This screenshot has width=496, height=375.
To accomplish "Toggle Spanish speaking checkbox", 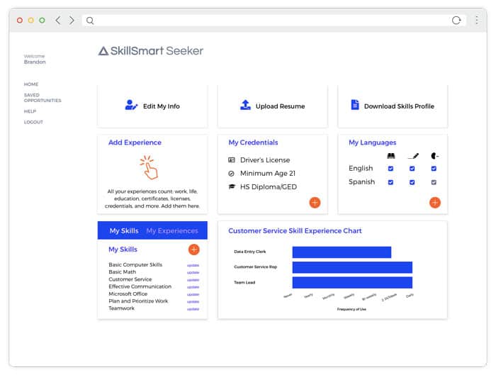I will 434,182.
